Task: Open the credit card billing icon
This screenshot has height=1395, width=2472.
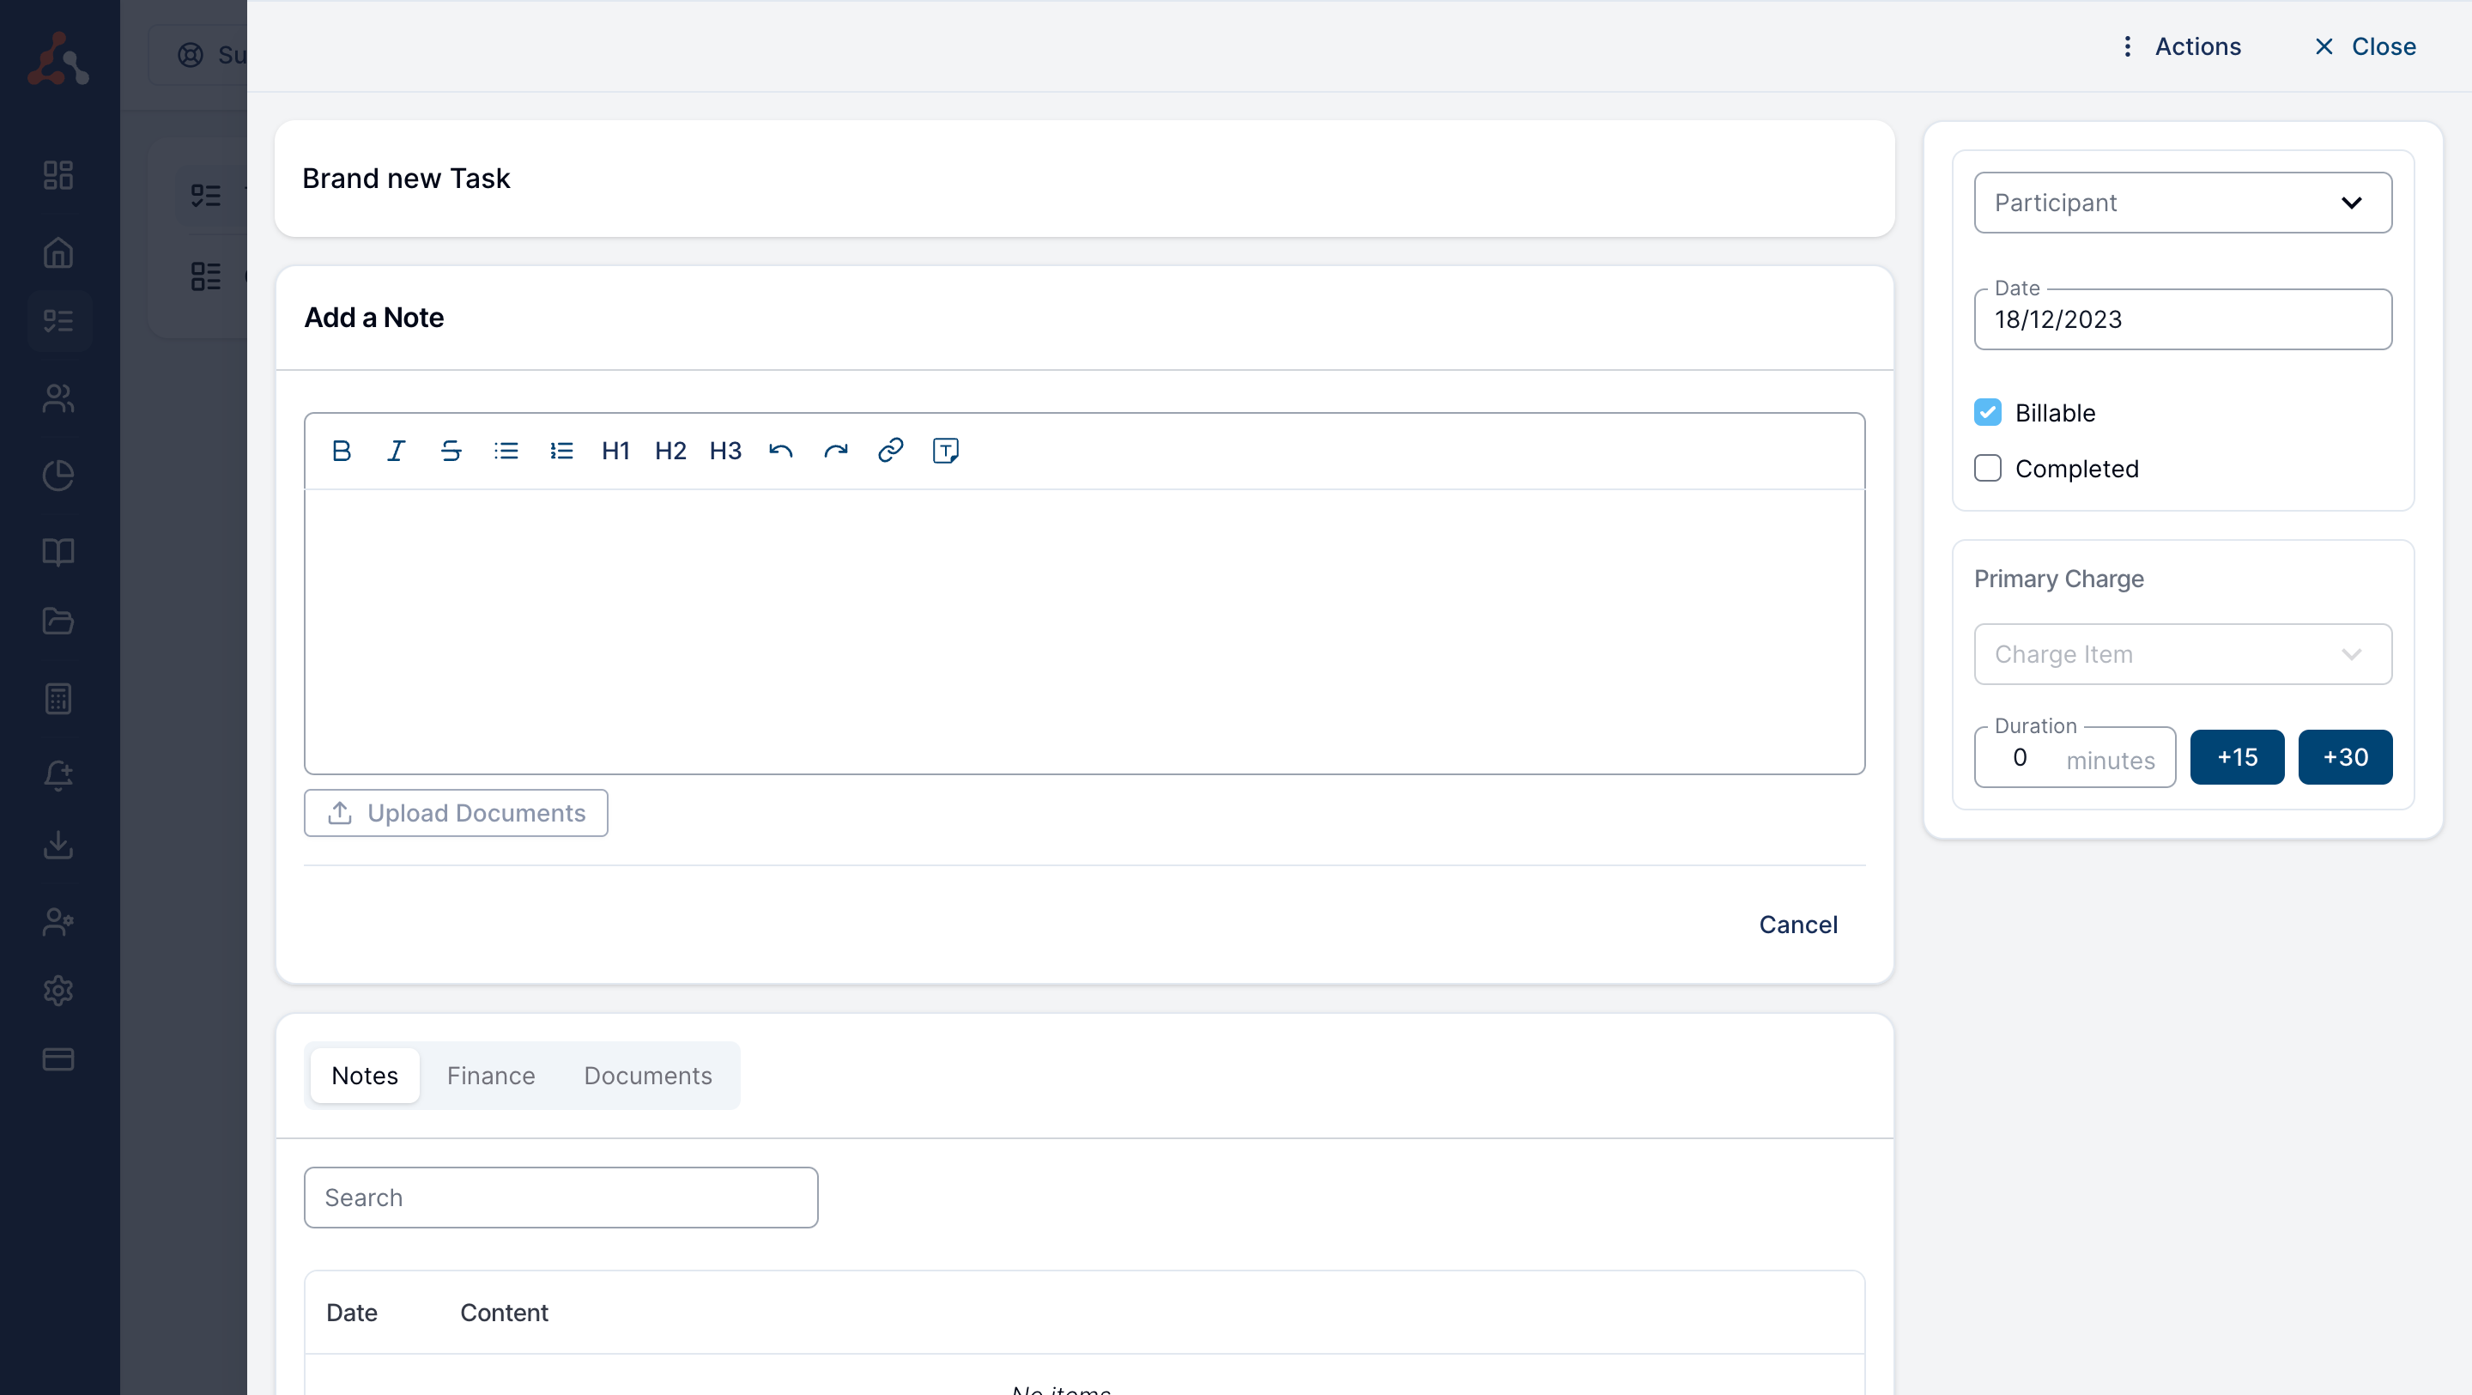Action: click(58, 1060)
